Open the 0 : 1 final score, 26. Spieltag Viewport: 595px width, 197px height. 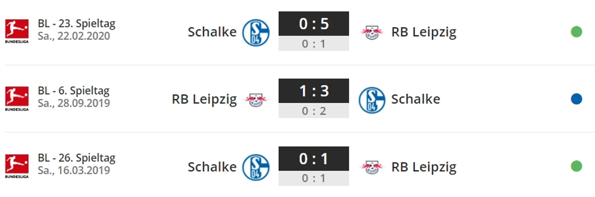313,159
